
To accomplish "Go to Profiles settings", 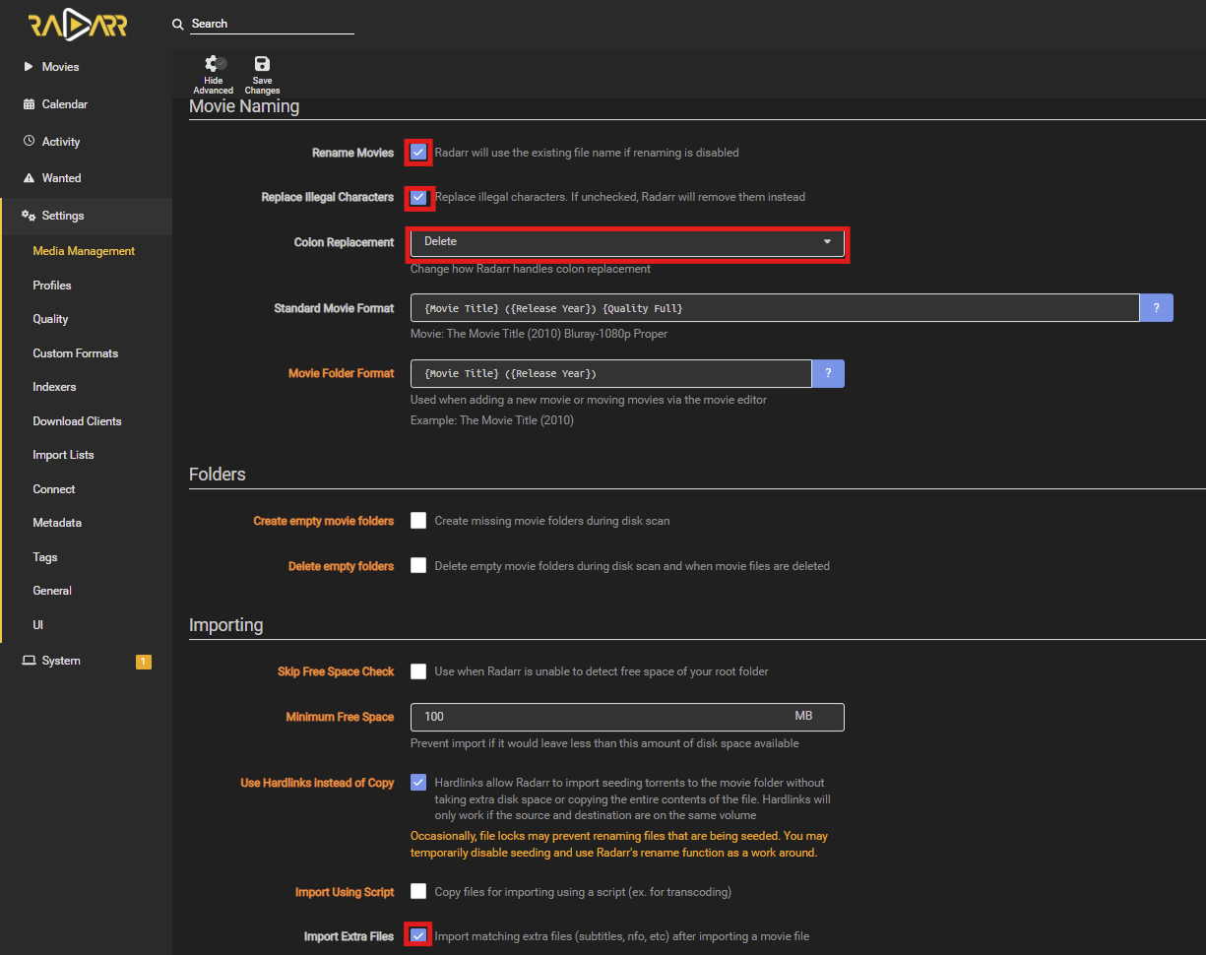I will click(52, 286).
